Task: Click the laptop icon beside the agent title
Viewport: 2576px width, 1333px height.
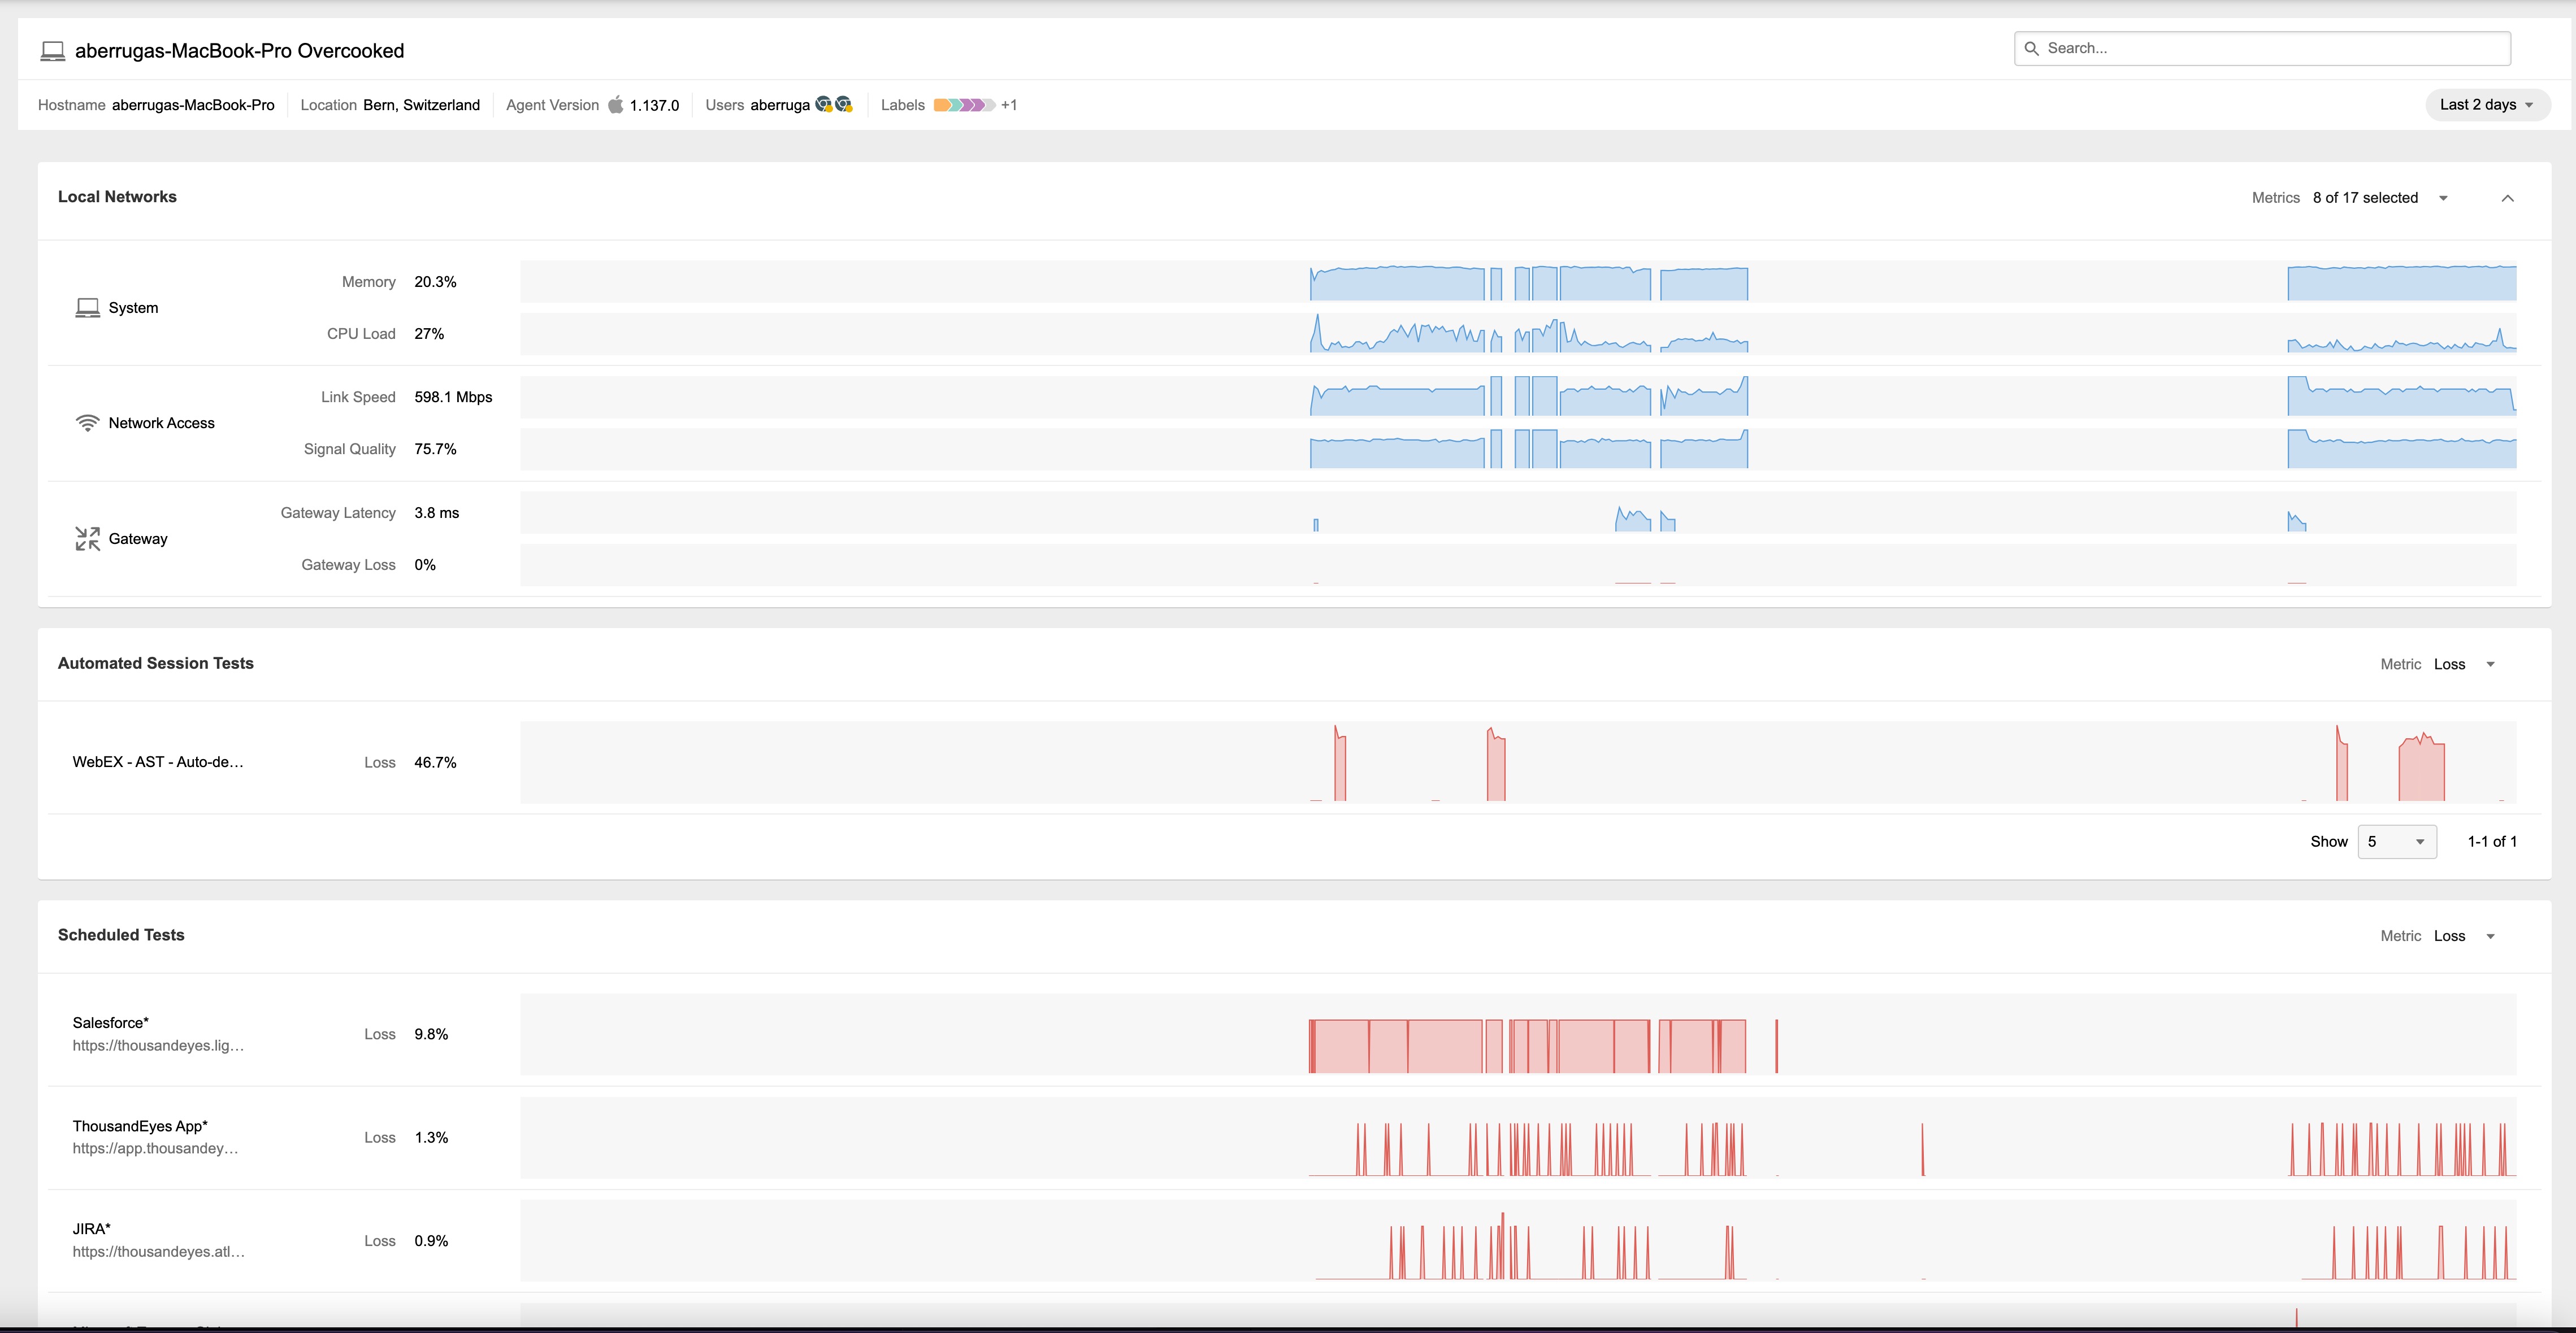Action: [52, 51]
